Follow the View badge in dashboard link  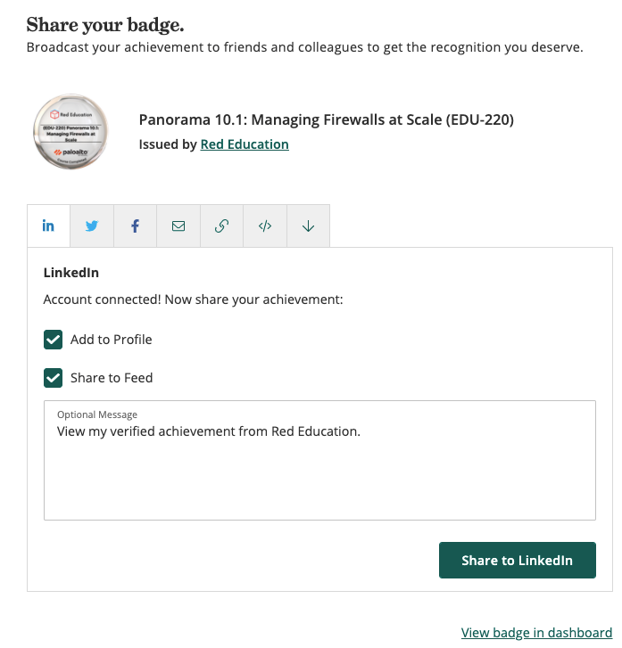click(x=536, y=633)
